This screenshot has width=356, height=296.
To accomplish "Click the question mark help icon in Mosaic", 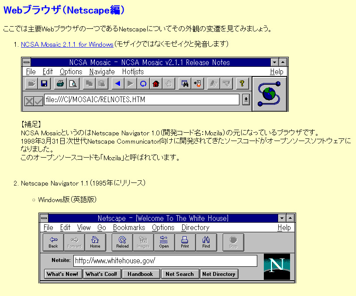I will (x=242, y=83).
